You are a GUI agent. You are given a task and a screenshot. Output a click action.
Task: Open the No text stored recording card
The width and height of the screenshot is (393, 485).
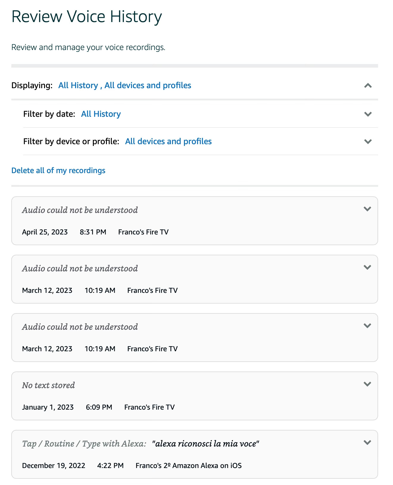point(195,396)
